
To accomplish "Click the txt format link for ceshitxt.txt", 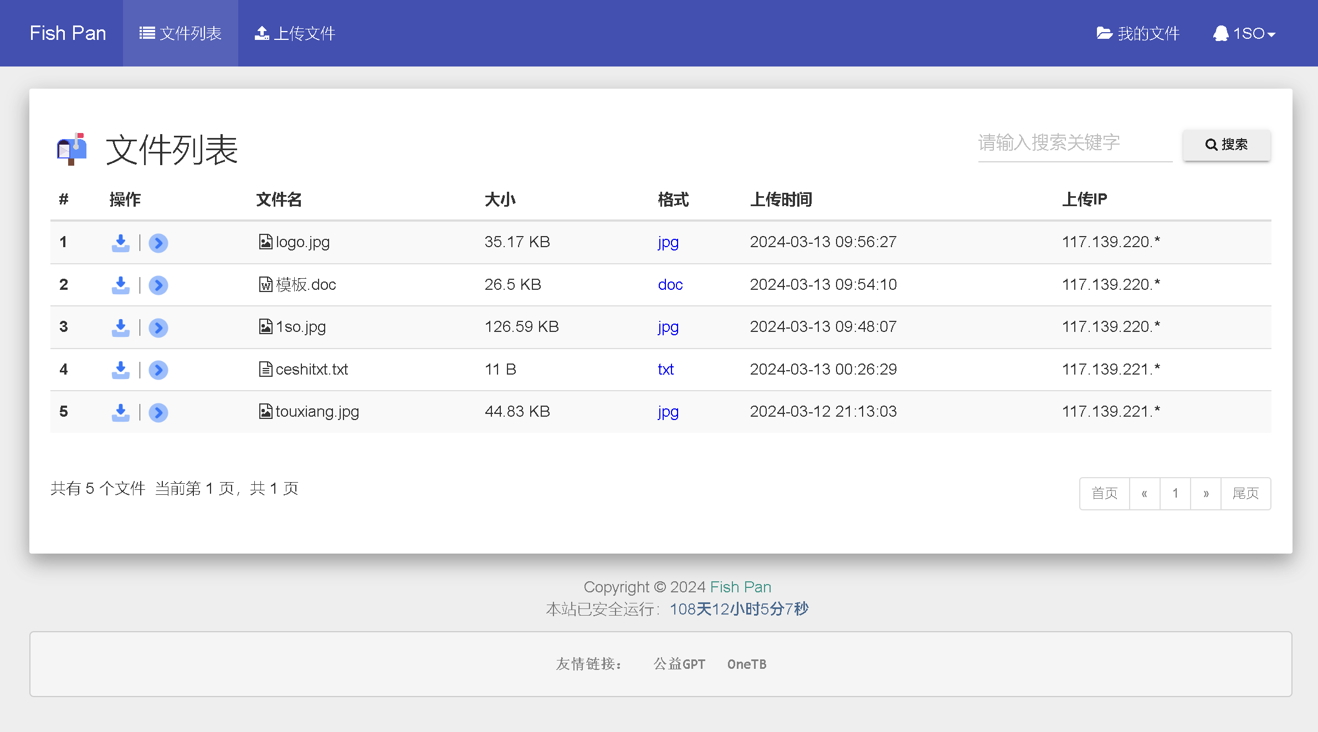I will 666,368.
